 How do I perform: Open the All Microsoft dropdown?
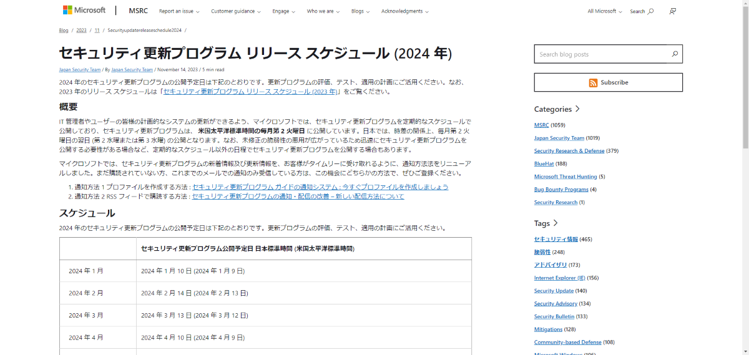(605, 11)
